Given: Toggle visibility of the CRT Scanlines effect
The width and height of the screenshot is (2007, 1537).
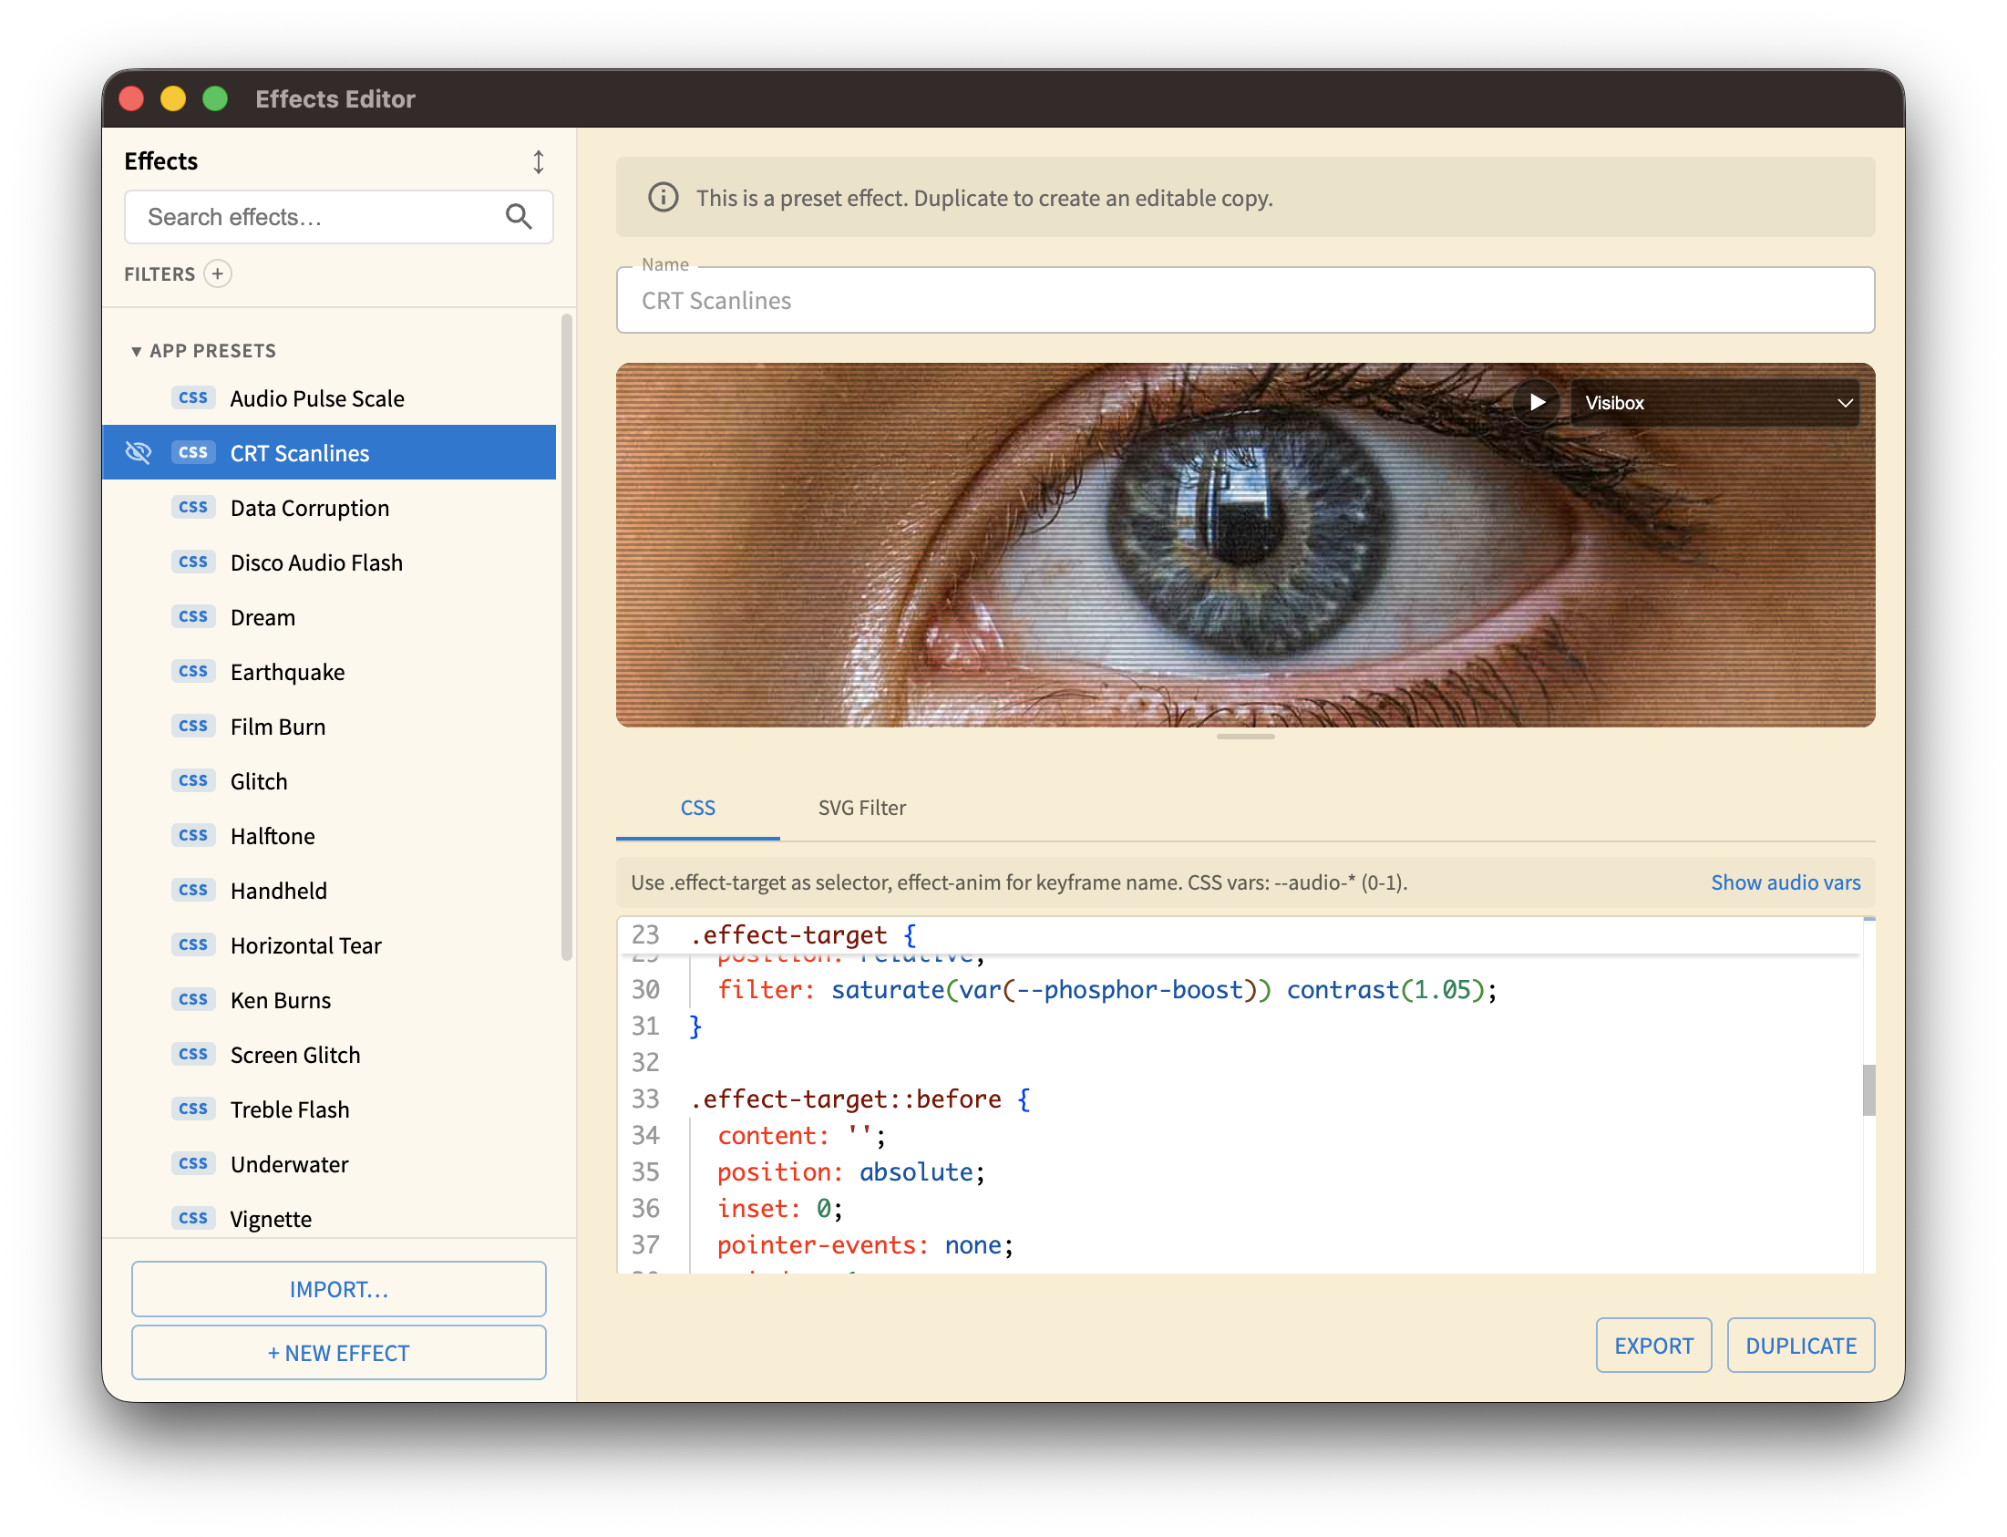Looking at the screenshot, I should point(139,452).
